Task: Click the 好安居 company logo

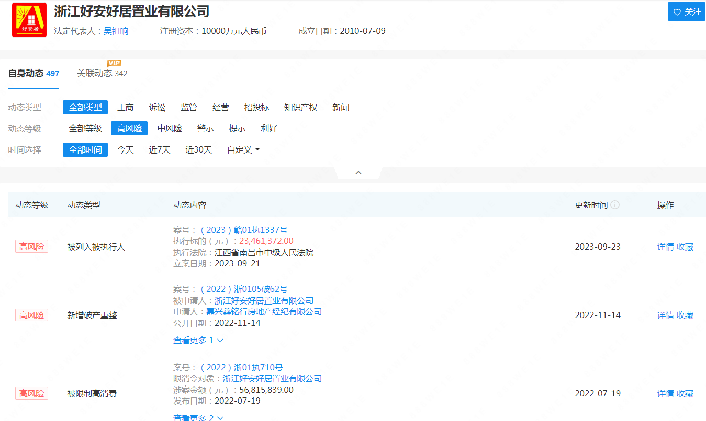Action: coord(29,20)
